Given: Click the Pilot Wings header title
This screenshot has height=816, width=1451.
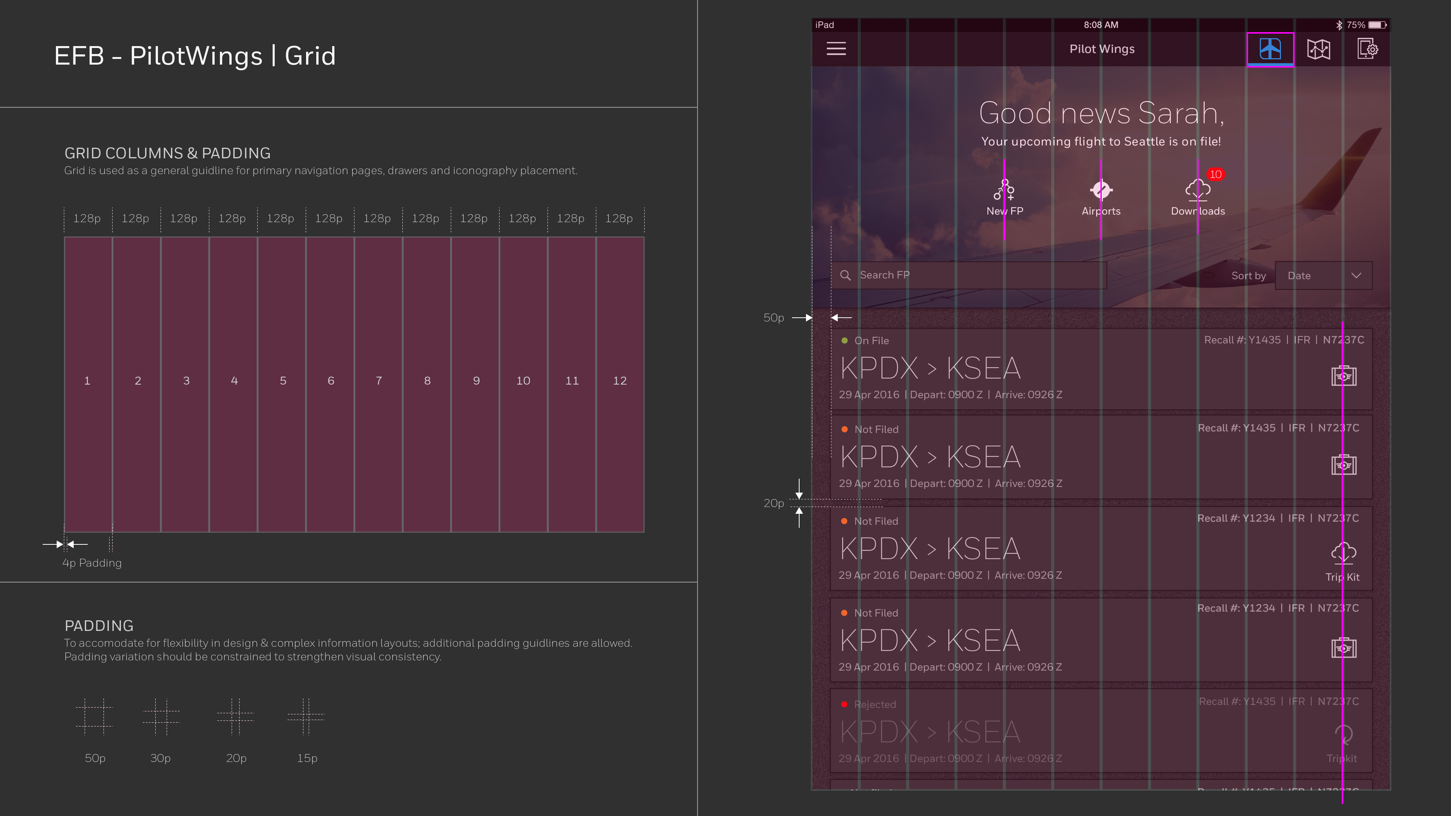Looking at the screenshot, I should tap(1102, 49).
